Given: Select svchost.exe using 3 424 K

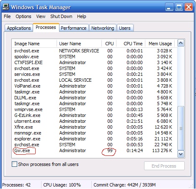Looking at the screenshot, I should (93, 68).
